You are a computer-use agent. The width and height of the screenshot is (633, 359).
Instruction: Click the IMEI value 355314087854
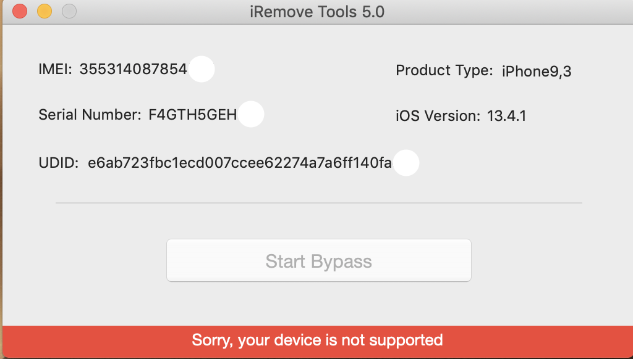point(134,70)
